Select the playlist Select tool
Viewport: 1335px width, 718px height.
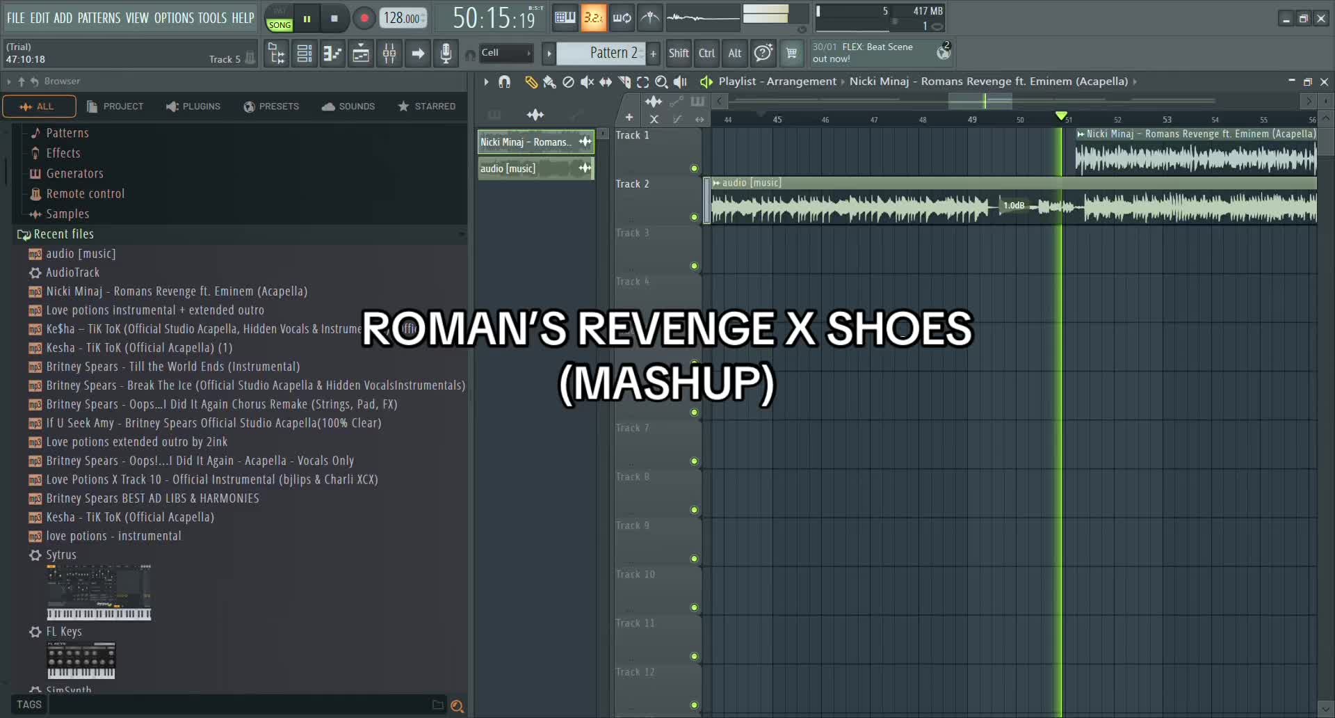(643, 82)
